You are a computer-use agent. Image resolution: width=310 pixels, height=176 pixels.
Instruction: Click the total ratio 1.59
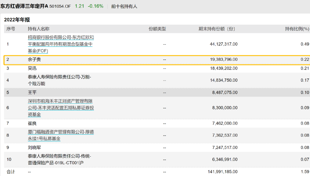[x=305, y=172]
